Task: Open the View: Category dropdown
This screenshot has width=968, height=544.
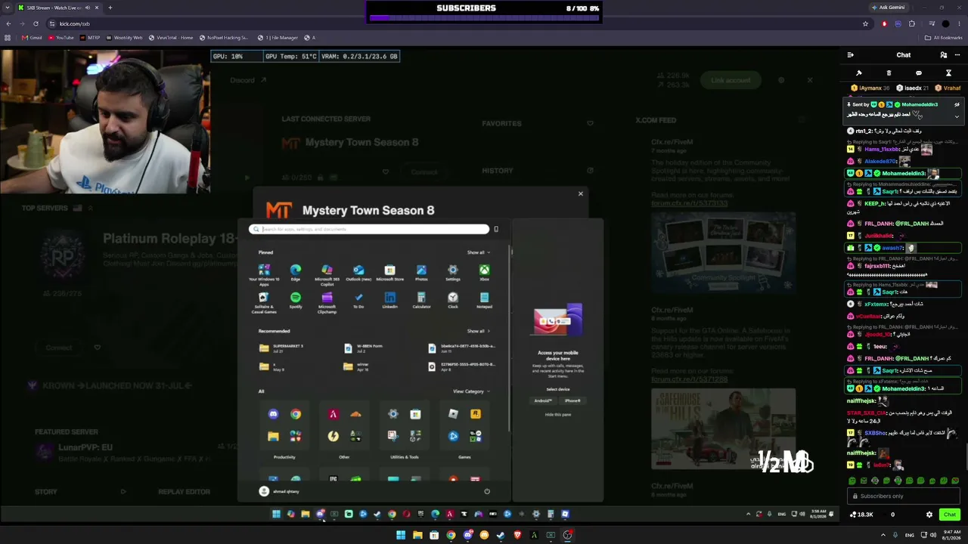Action: [471, 391]
